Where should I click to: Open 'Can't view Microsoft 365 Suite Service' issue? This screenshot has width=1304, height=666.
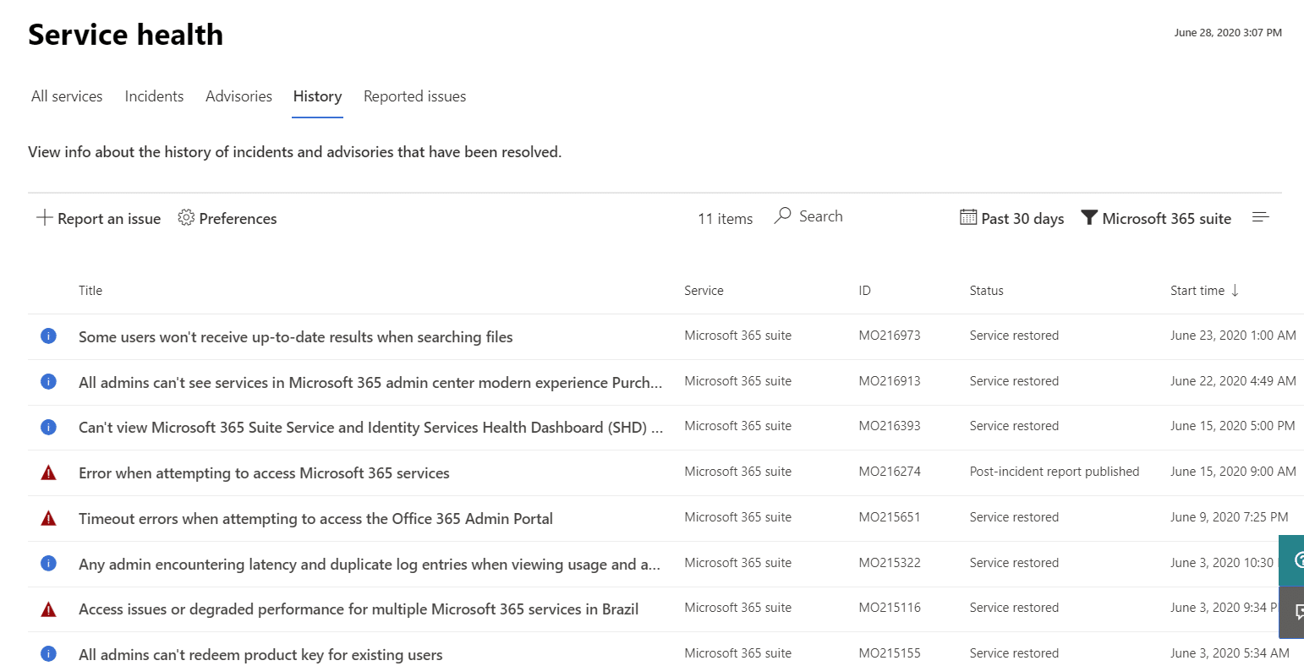(370, 427)
